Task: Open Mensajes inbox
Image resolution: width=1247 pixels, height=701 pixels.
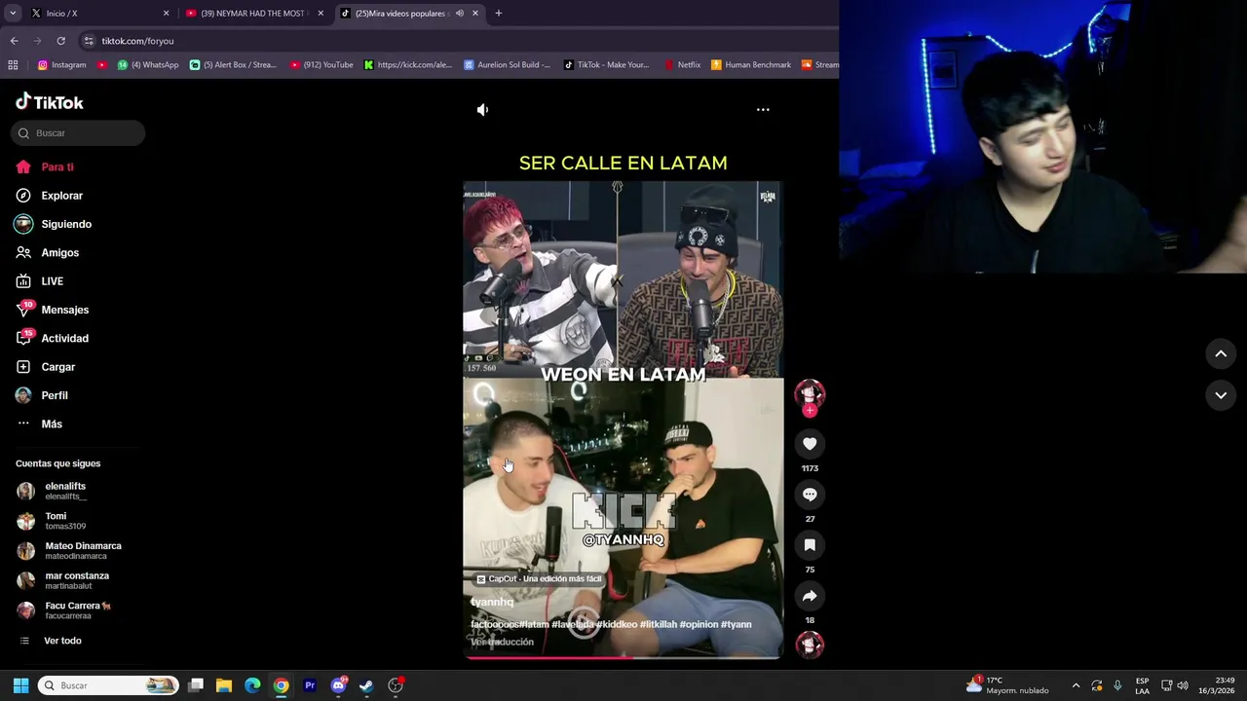Action: [53, 310]
